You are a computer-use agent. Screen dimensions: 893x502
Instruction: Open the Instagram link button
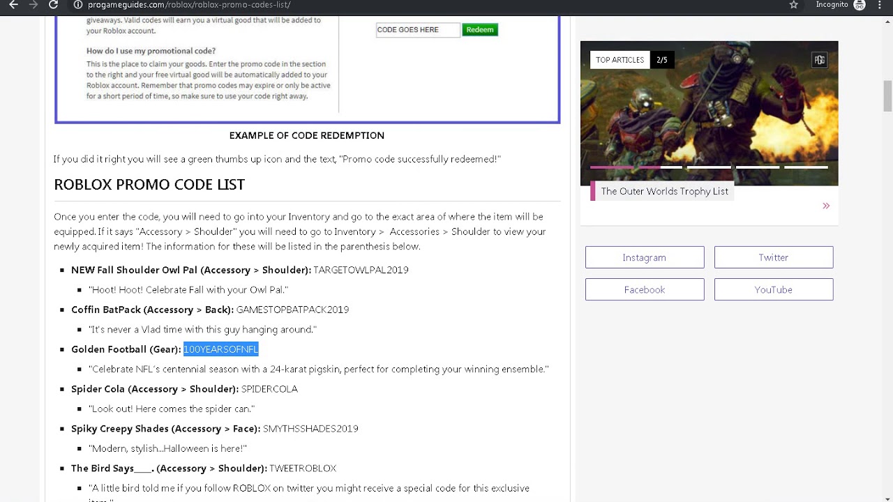pyautogui.click(x=645, y=257)
